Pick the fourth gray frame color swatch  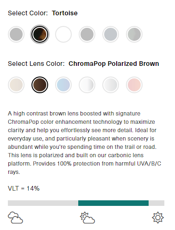[87, 34]
